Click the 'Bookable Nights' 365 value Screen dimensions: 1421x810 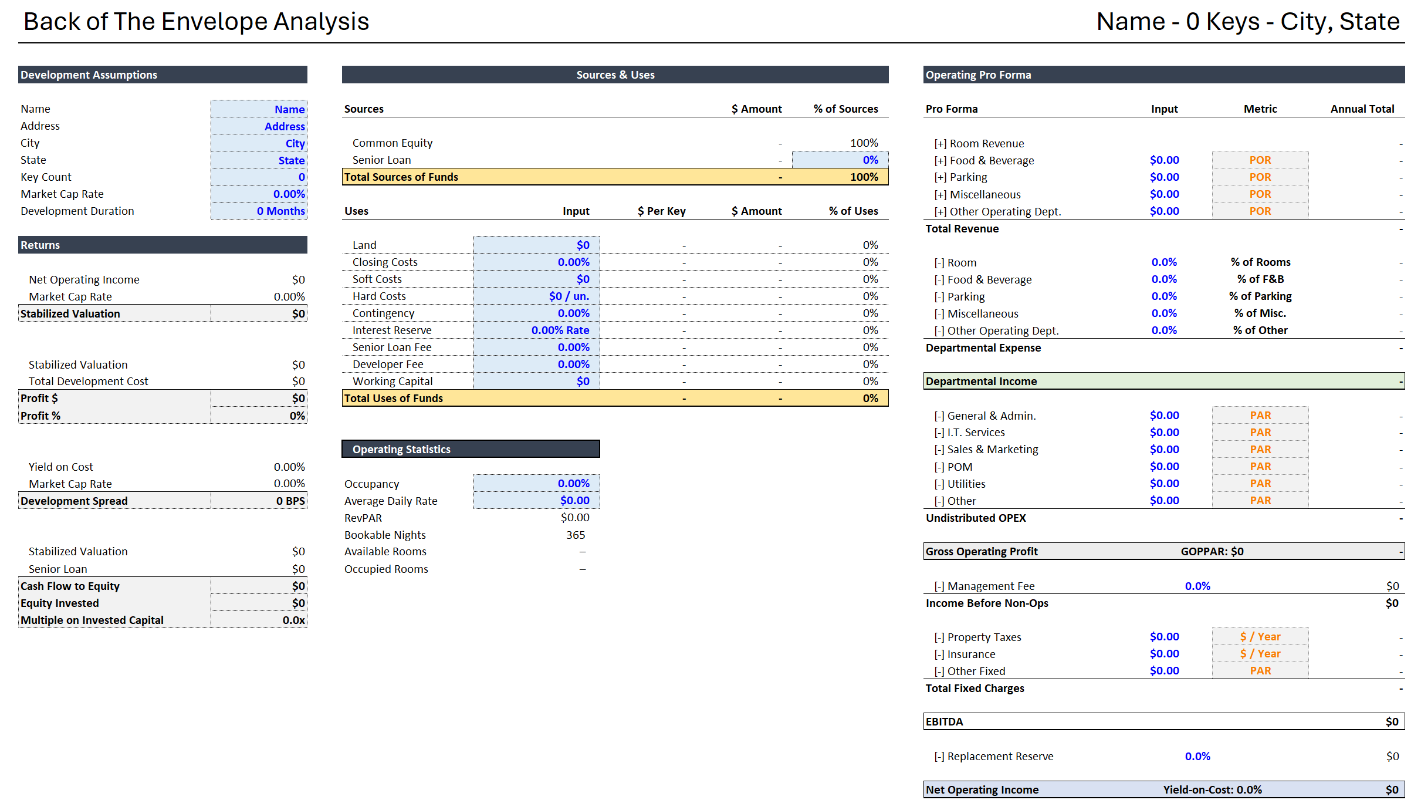click(576, 535)
